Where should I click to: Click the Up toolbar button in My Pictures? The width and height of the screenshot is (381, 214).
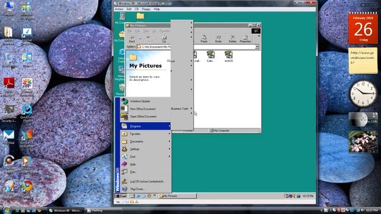(x=164, y=39)
